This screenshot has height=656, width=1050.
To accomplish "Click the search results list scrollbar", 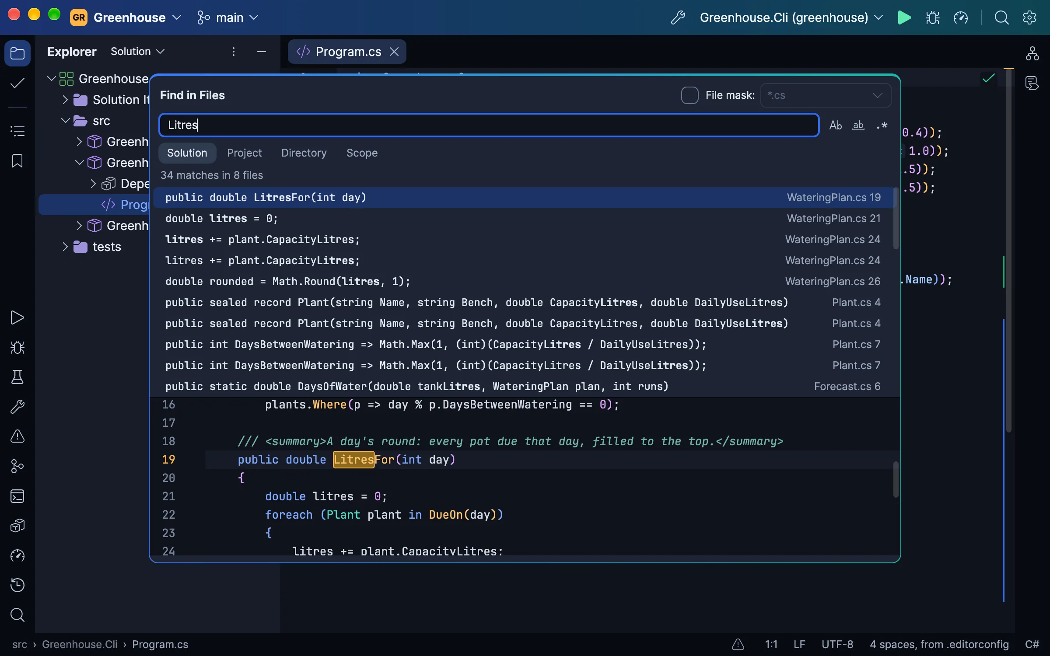I will (x=896, y=219).
